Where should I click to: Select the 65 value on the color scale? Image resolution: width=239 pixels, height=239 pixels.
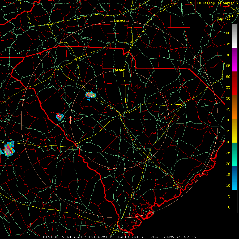click(228, 66)
